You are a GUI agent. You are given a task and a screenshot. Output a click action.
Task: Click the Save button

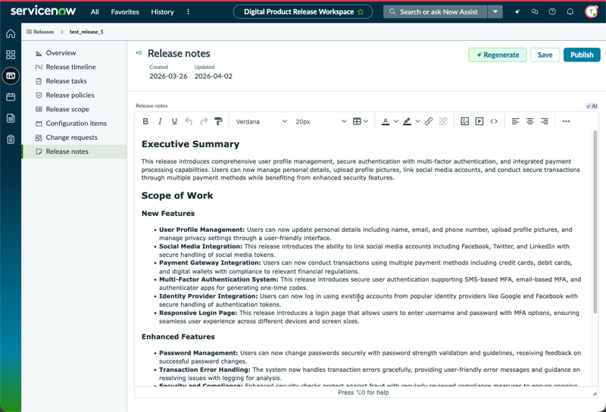click(x=545, y=55)
